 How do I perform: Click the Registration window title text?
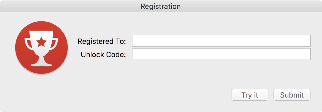[160, 6]
